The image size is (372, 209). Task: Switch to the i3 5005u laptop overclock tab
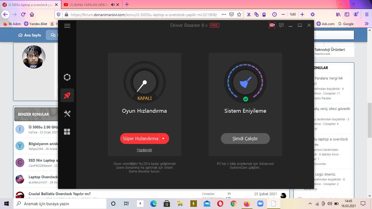click(30, 5)
